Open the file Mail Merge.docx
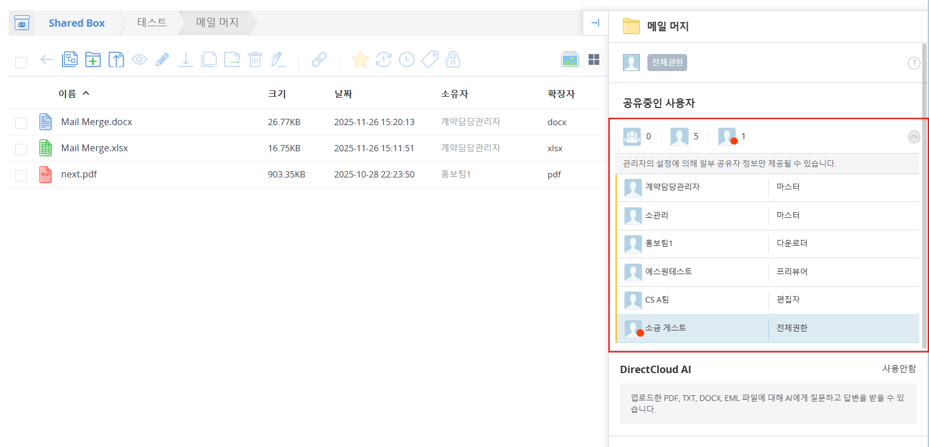 pos(97,122)
